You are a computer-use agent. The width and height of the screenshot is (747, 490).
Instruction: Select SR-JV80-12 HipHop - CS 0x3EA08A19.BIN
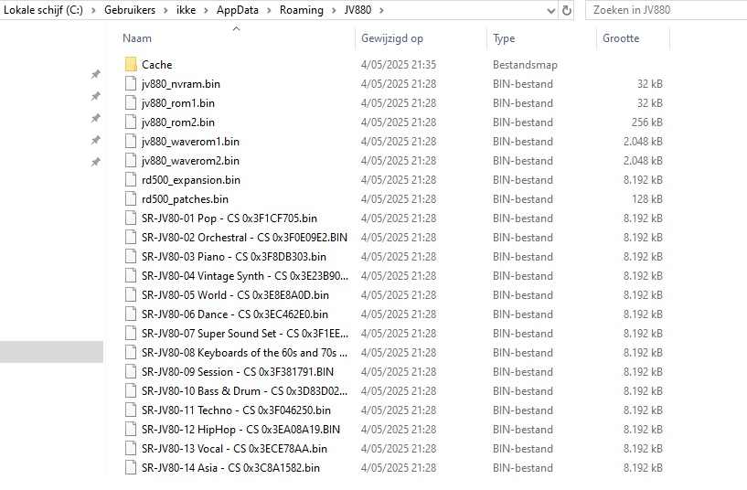(x=241, y=430)
